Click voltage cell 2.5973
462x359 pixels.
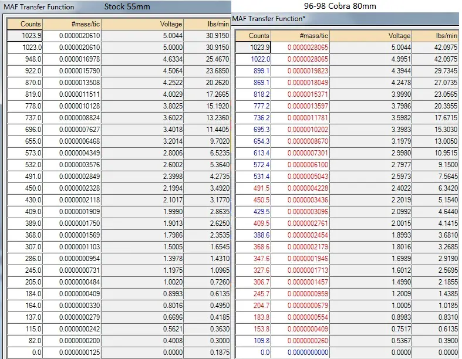coord(370,177)
